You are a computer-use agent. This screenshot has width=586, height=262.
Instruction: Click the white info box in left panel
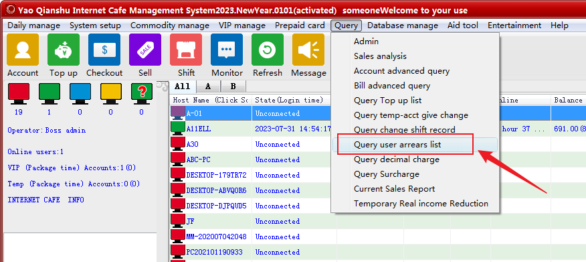[80, 248]
